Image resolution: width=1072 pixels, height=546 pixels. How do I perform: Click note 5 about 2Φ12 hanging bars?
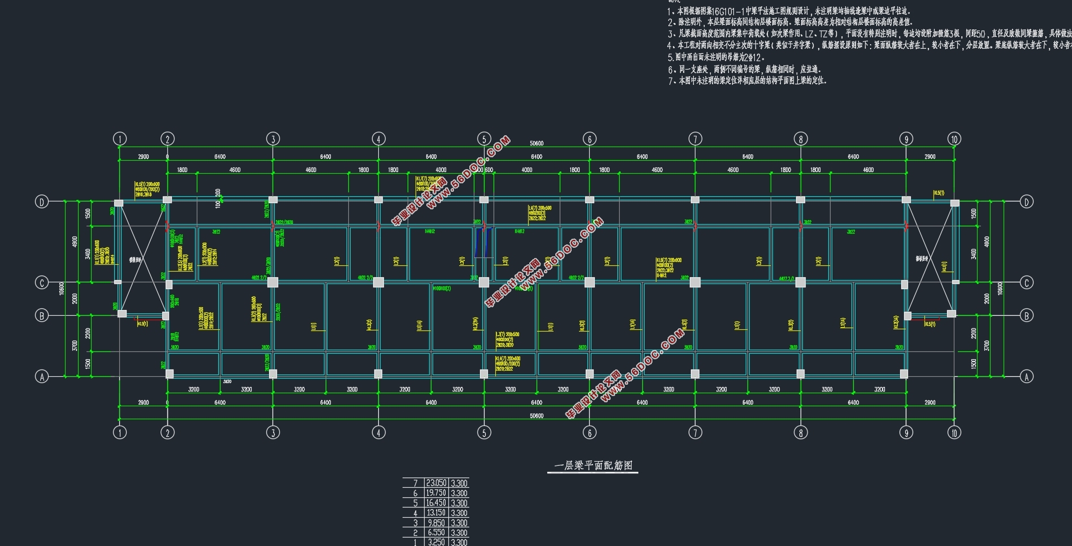[x=716, y=57]
